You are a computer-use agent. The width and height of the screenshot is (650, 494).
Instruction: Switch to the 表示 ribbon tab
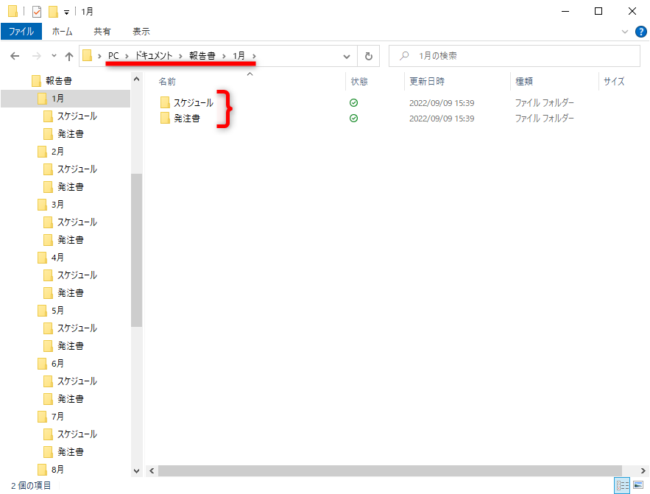[x=141, y=32]
